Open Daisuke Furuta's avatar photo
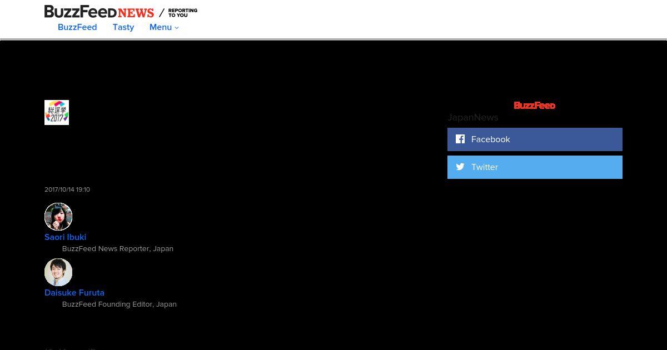667x350 pixels. coord(58,272)
